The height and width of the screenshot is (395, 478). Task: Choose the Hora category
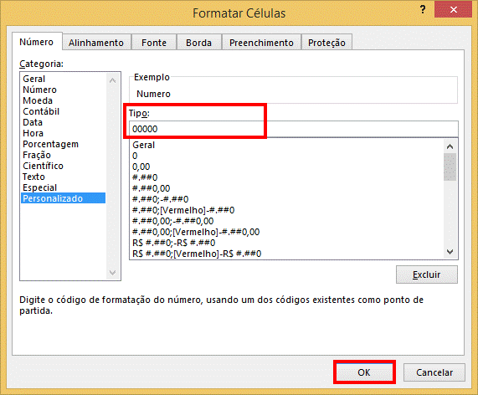(x=64, y=133)
